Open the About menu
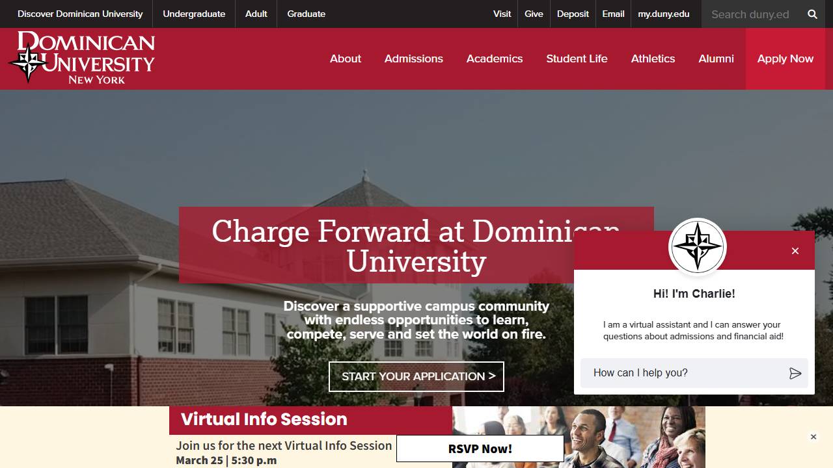 click(346, 58)
